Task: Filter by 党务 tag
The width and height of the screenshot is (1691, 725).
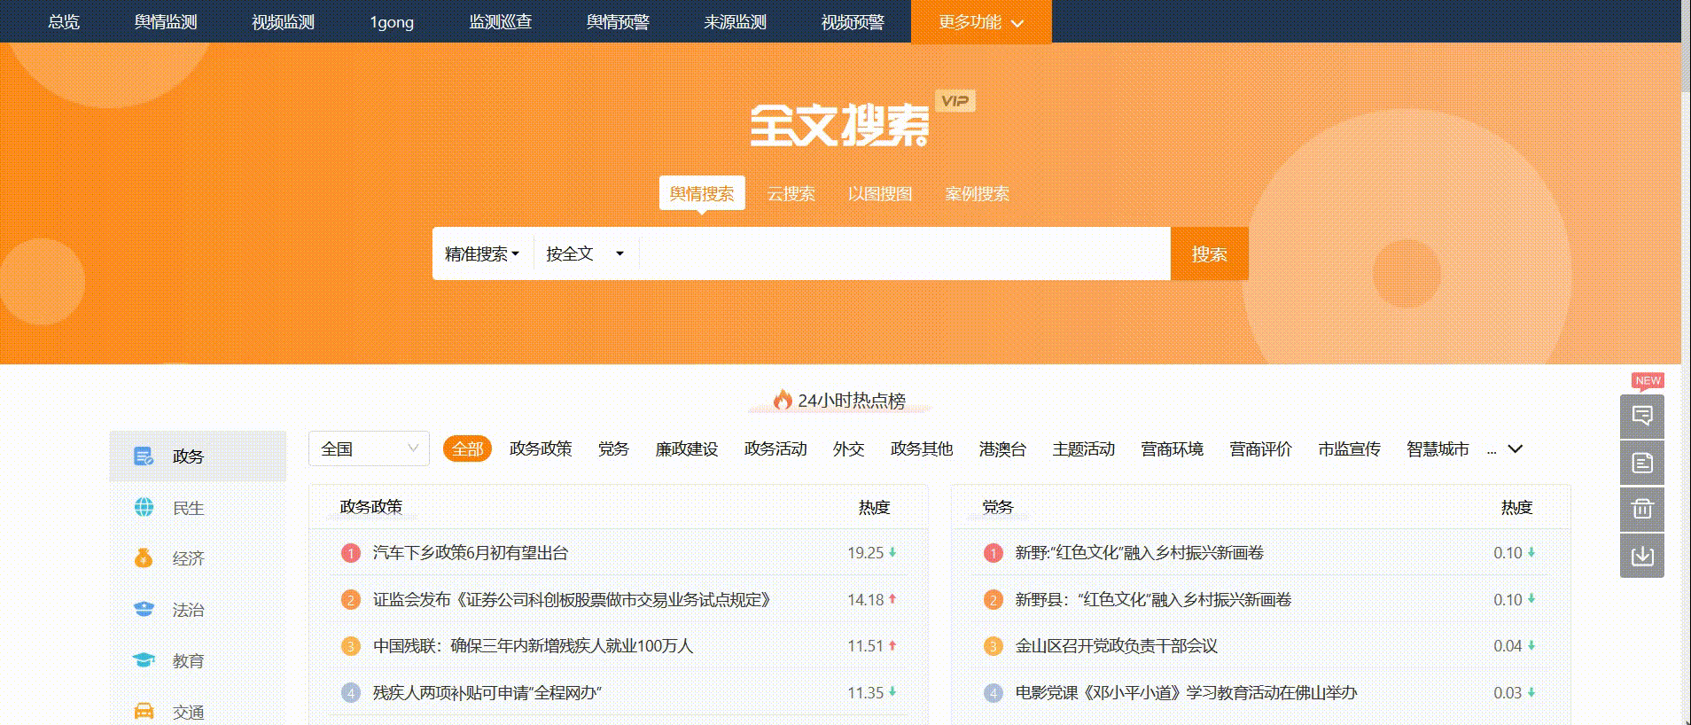Action: (x=613, y=449)
